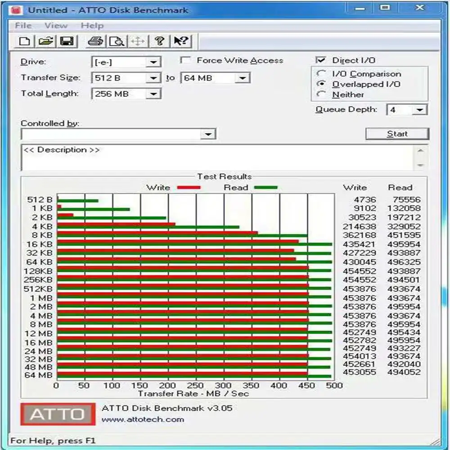Expand the 64 MB transfer size dropdown
The image size is (450, 450).
pyautogui.click(x=243, y=78)
